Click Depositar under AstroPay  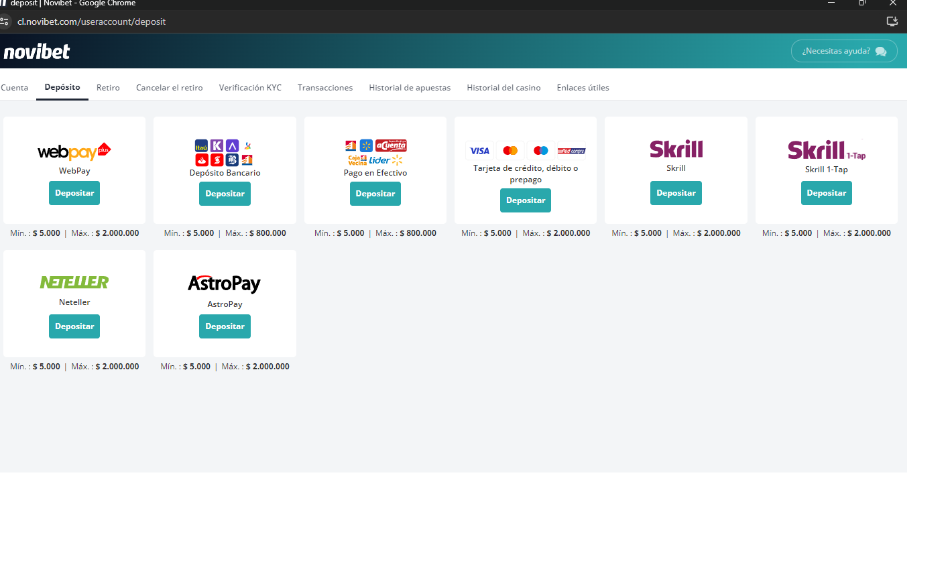point(225,326)
